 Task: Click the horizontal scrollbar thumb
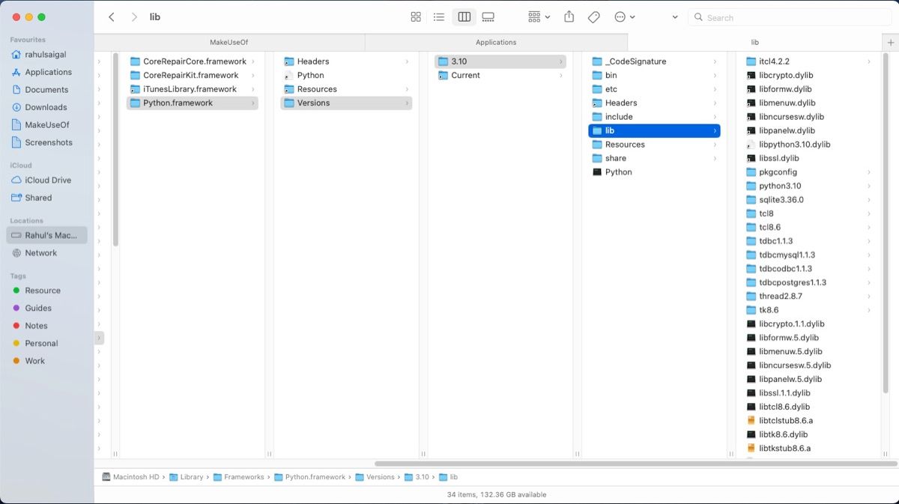(x=636, y=464)
